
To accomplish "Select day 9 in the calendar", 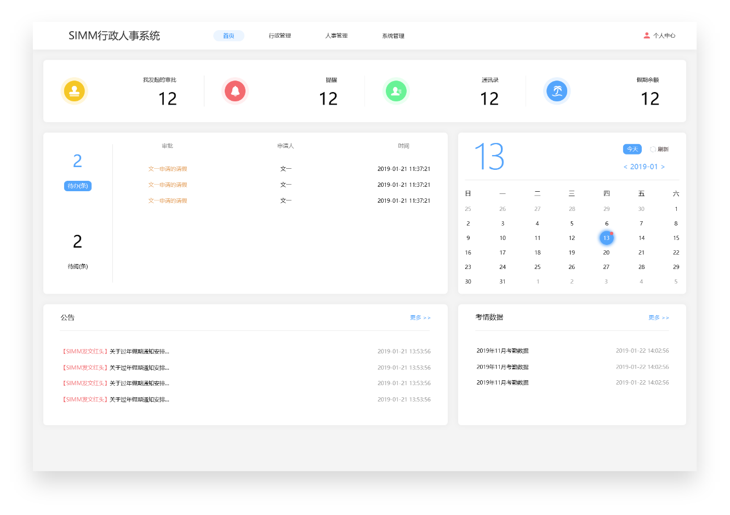I will click(468, 238).
